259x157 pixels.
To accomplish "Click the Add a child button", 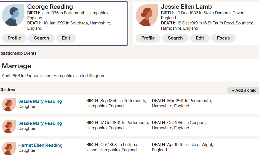I will pos(244,90).
